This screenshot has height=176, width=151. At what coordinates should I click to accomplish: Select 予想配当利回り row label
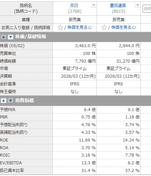click(14, 125)
